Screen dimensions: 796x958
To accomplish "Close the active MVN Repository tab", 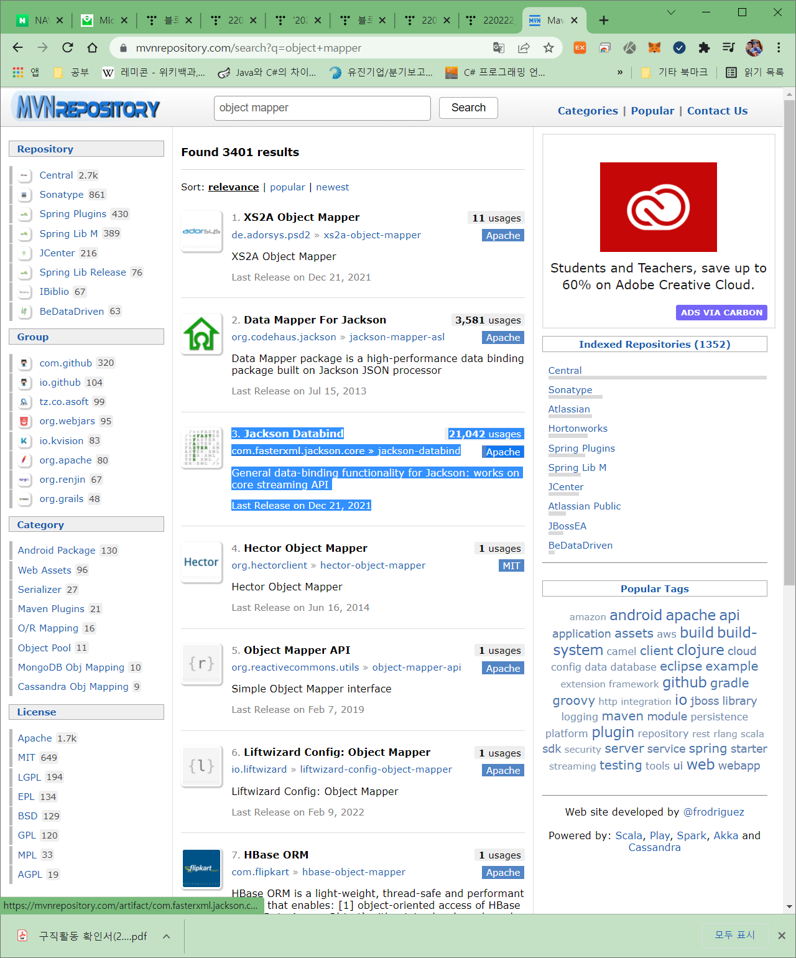I will (x=575, y=21).
